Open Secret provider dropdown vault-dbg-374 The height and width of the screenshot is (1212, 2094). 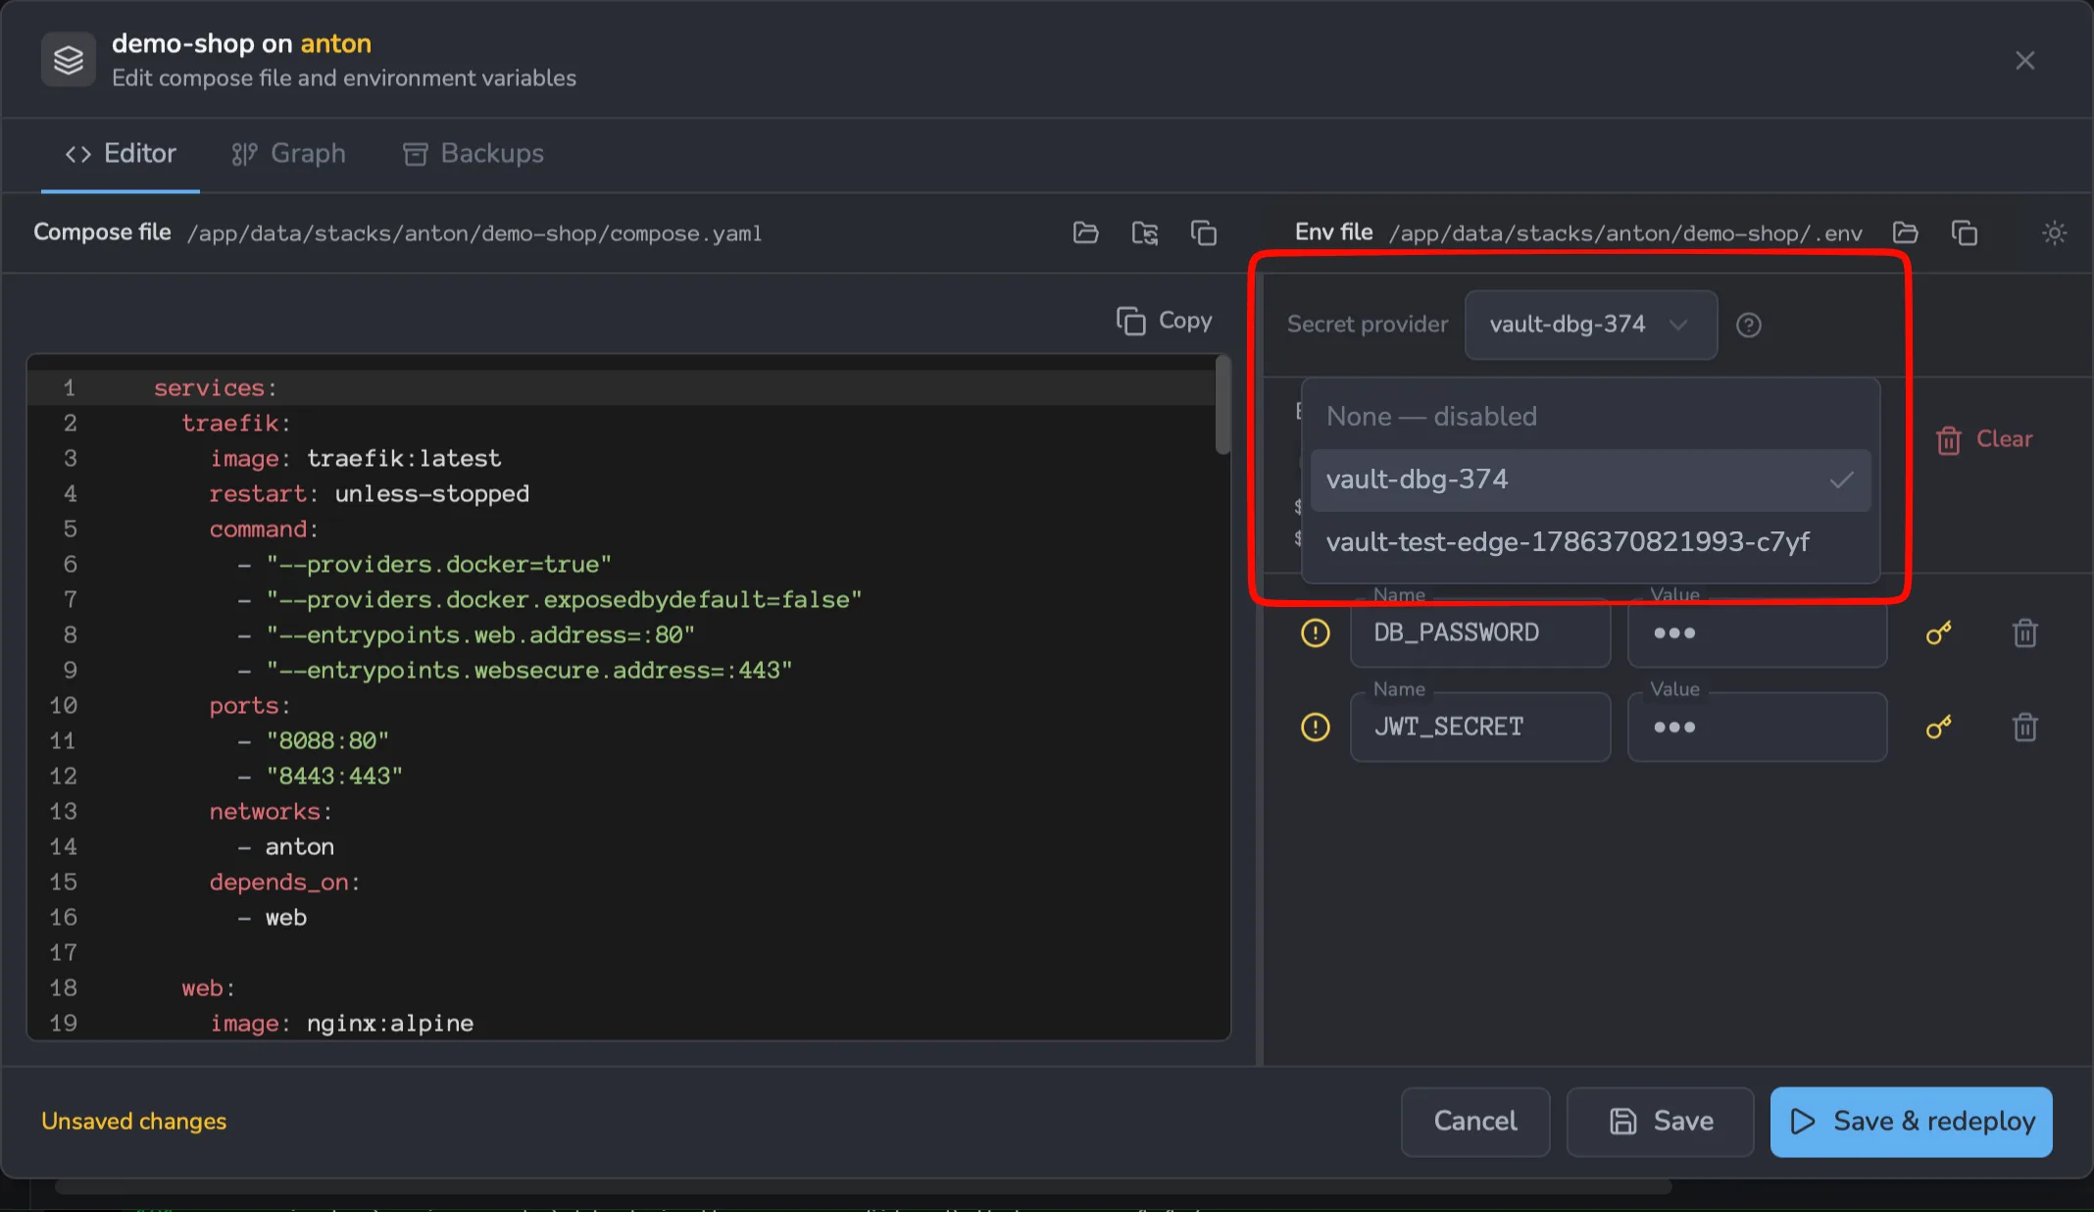click(1590, 325)
